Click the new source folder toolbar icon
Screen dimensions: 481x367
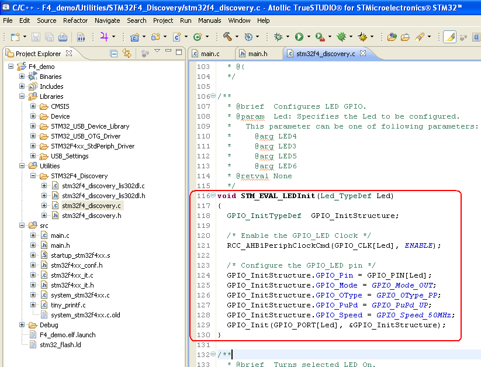[156, 37]
